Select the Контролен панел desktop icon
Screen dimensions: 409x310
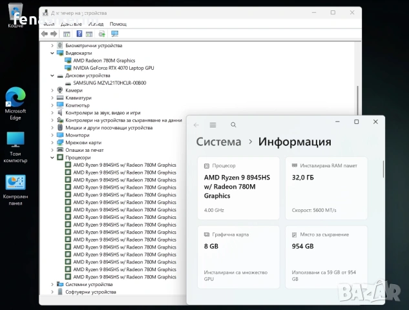pos(16,190)
